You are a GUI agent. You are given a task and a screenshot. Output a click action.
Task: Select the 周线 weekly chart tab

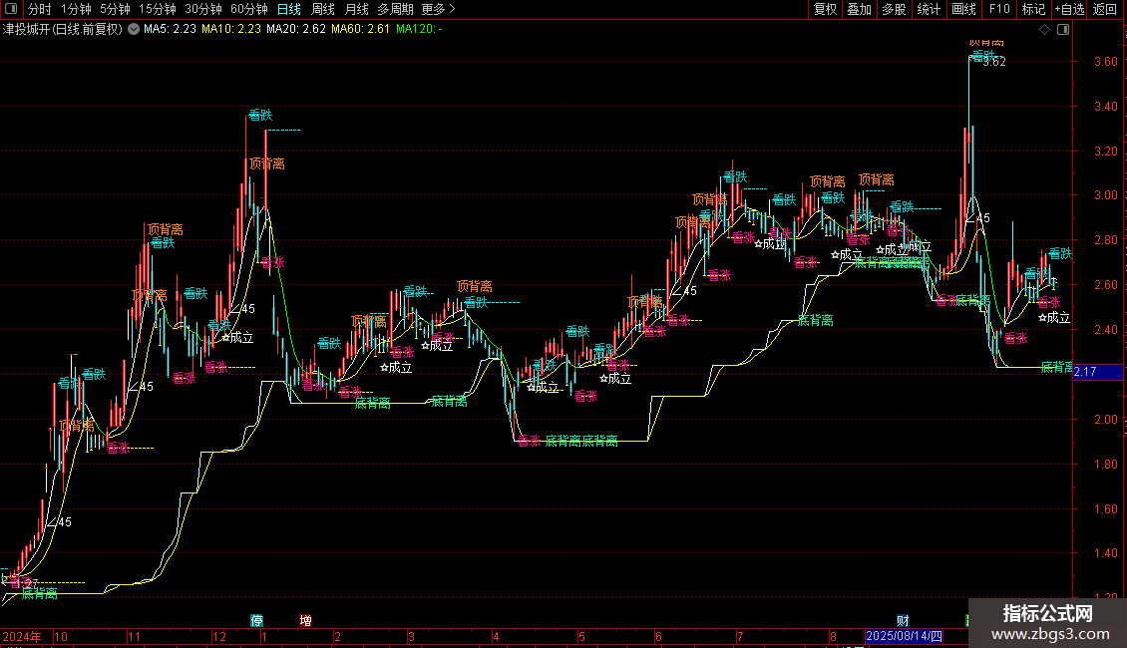tap(323, 9)
